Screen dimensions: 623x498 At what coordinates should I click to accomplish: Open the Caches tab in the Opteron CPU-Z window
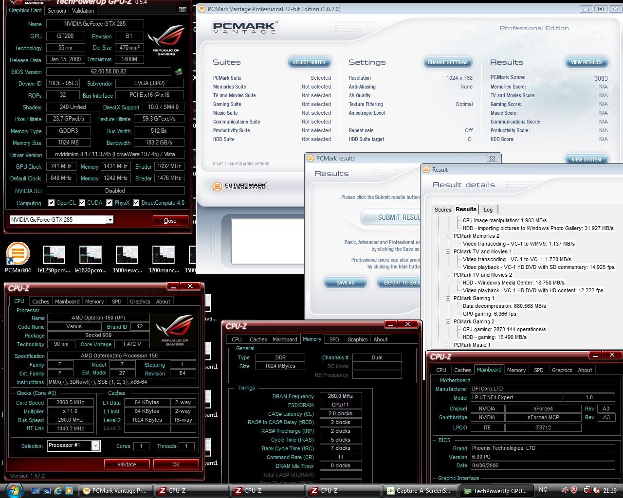pyautogui.click(x=41, y=302)
